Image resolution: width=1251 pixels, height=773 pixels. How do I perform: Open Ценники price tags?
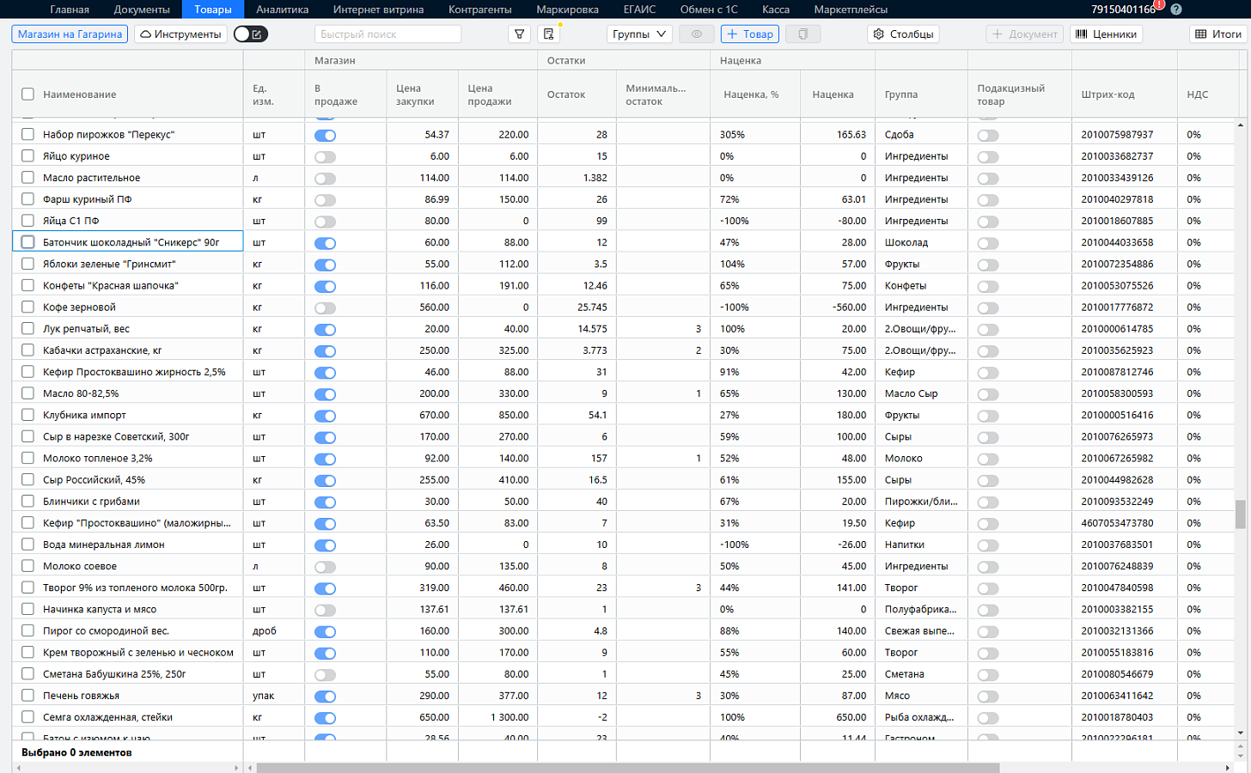click(x=1107, y=34)
